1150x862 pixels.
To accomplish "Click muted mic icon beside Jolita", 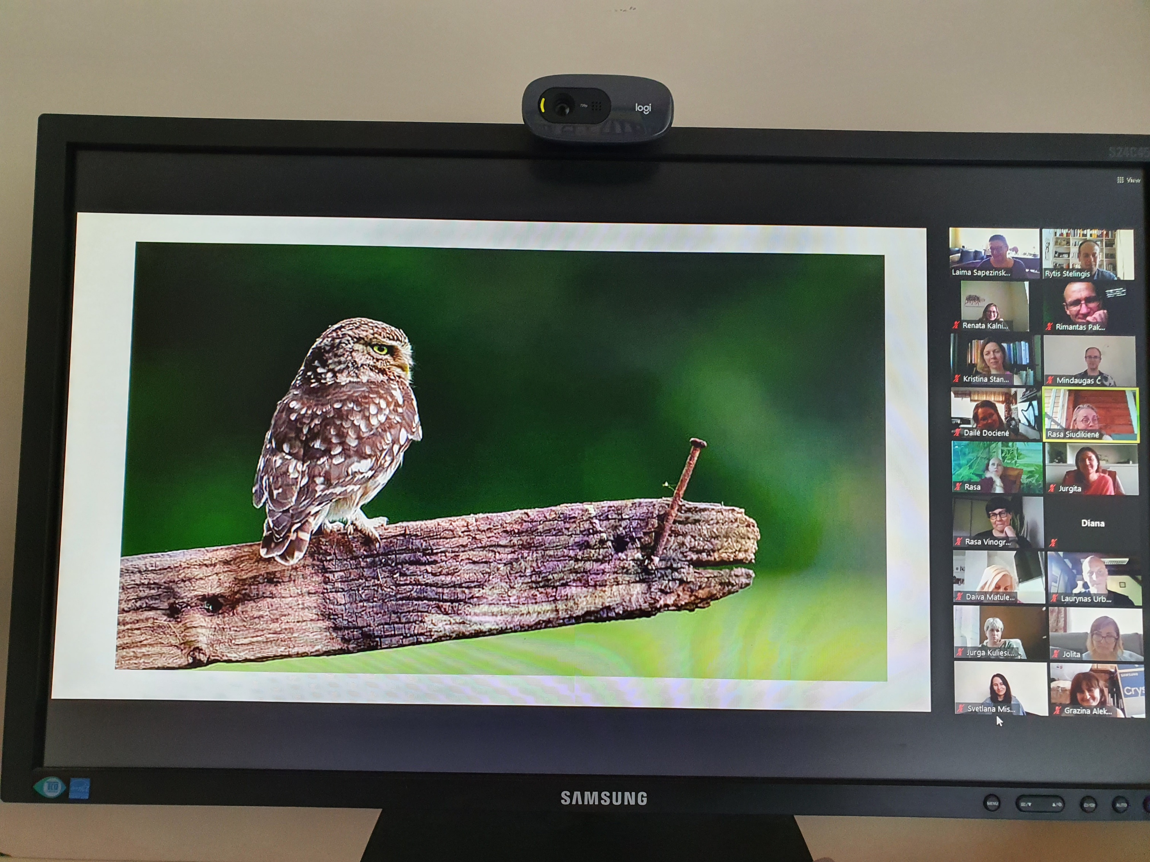I will pos(1056,654).
